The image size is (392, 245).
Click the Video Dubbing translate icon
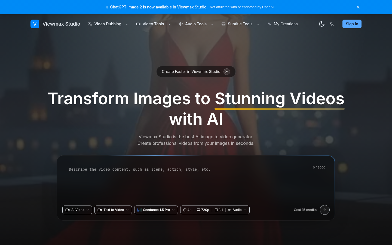tap(90, 24)
